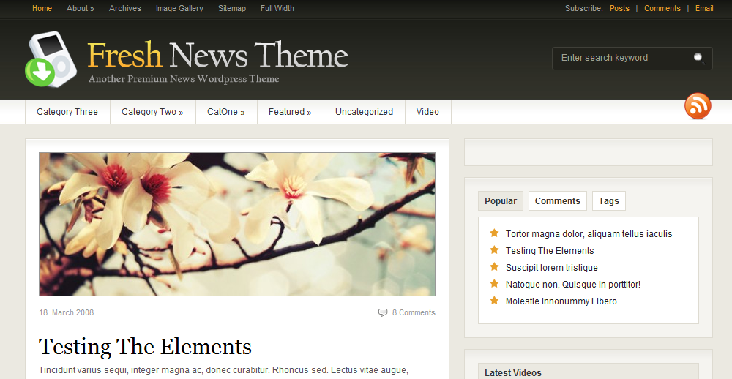
Task: Switch to the Comments tab
Action: click(557, 201)
